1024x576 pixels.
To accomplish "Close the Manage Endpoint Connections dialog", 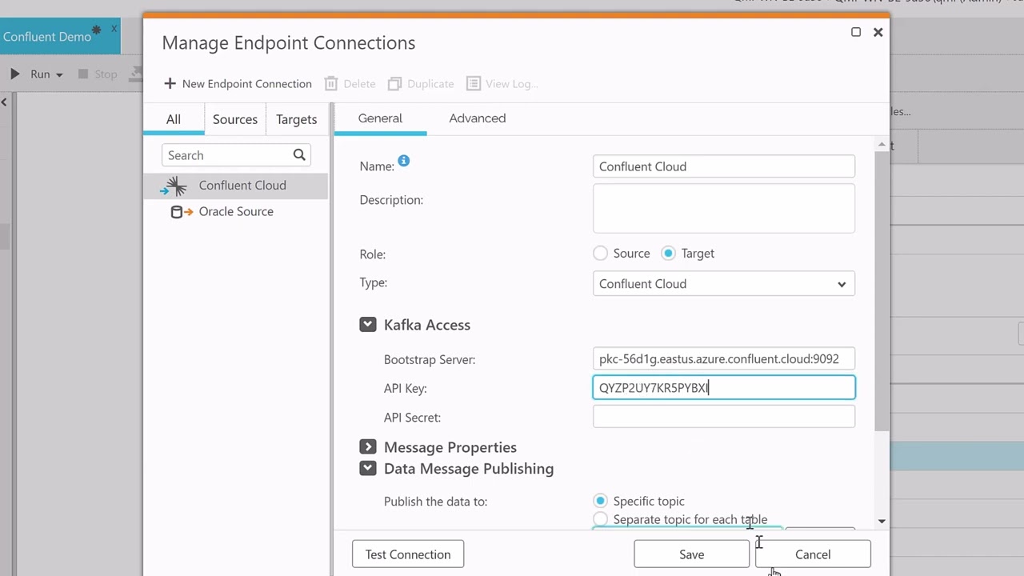I will pyautogui.click(x=878, y=32).
